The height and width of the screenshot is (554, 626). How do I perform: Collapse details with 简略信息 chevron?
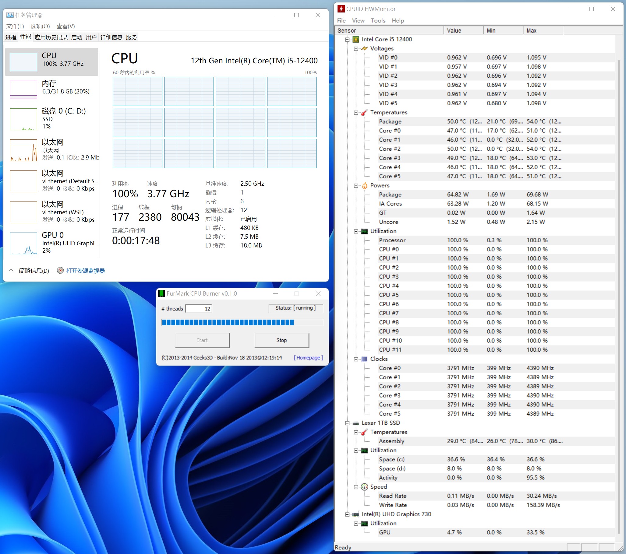(x=11, y=271)
